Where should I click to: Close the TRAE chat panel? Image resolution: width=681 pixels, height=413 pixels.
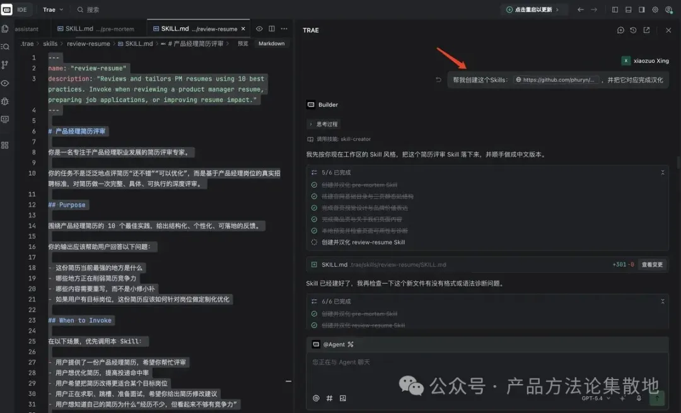(x=668, y=30)
